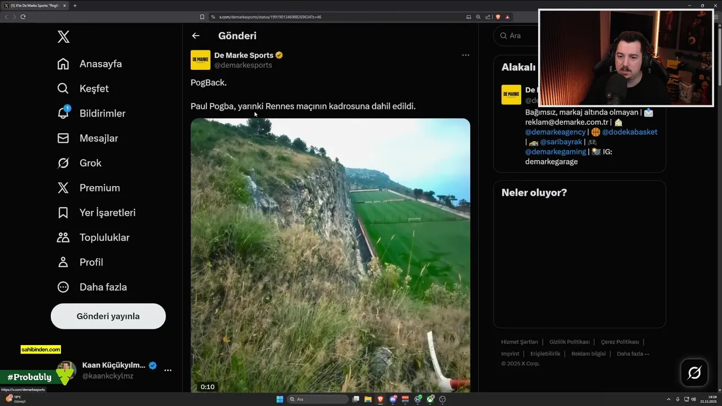Play the cliffside football pitch video
The width and height of the screenshot is (722, 406).
[330, 255]
